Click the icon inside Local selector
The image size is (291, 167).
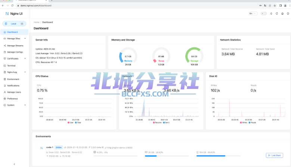pyautogui.click(x=22, y=24)
